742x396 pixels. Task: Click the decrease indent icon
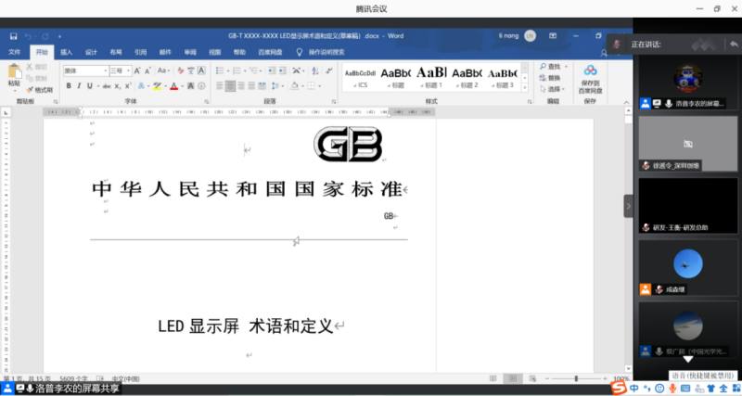click(272, 70)
